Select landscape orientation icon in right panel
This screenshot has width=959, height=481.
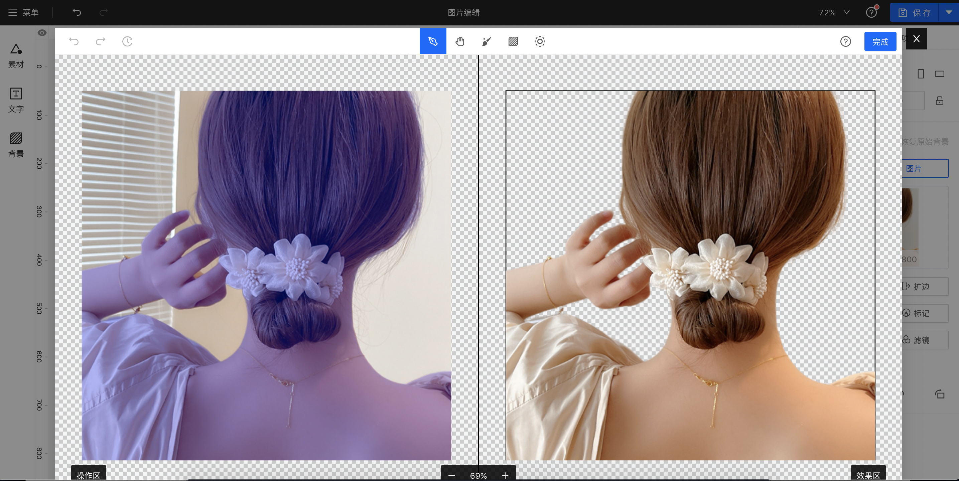(940, 74)
